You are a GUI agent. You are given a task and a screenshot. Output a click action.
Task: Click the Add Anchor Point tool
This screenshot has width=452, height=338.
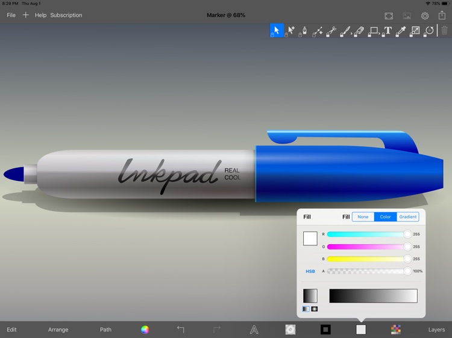(318, 30)
